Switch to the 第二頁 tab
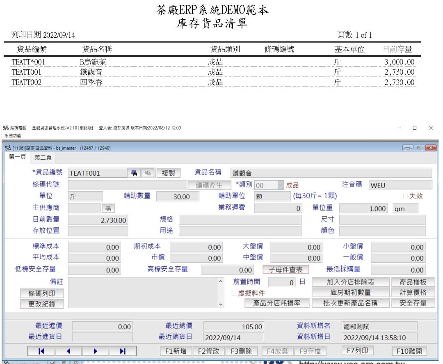Viewport: 443px width, 364px height. (x=43, y=158)
